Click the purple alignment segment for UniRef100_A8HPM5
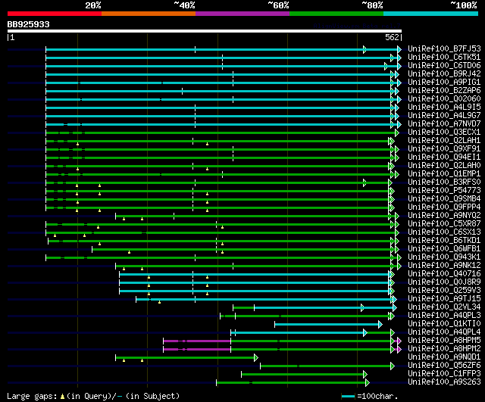 coord(197,341)
